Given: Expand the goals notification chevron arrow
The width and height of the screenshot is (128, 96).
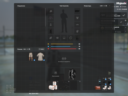Looking at the screenshot, I should 125,24.
